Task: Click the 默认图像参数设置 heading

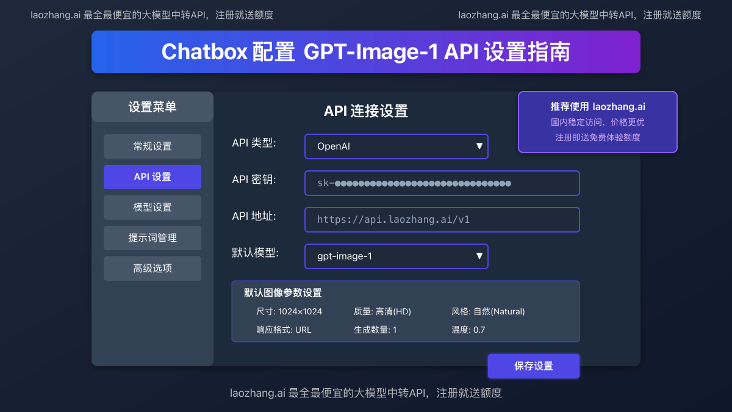Action: pyautogui.click(x=283, y=293)
